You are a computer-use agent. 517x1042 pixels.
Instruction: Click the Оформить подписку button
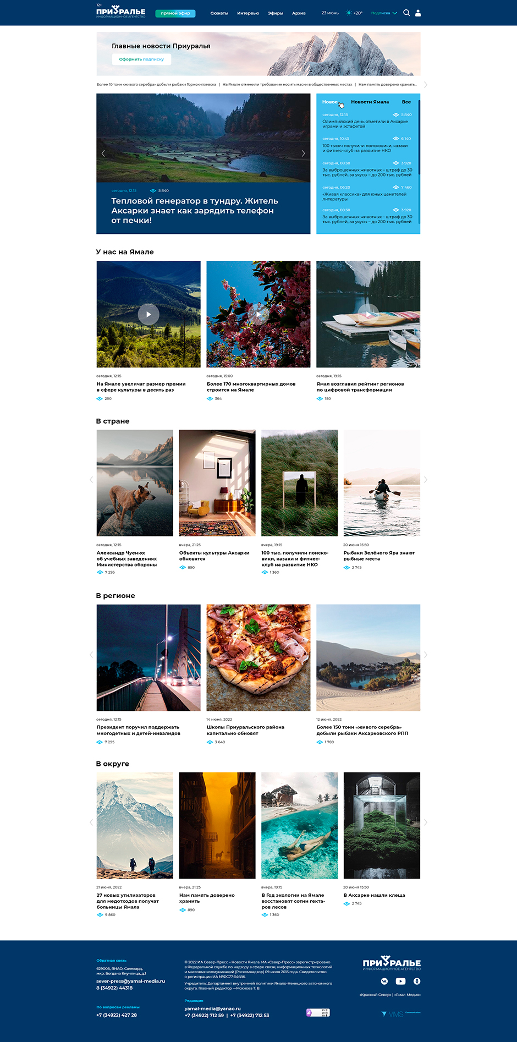coord(141,59)
